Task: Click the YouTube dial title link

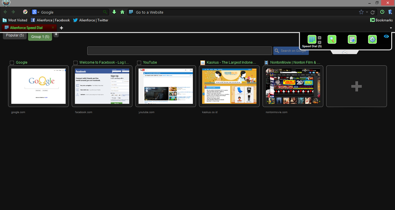Action: [150, 62]
